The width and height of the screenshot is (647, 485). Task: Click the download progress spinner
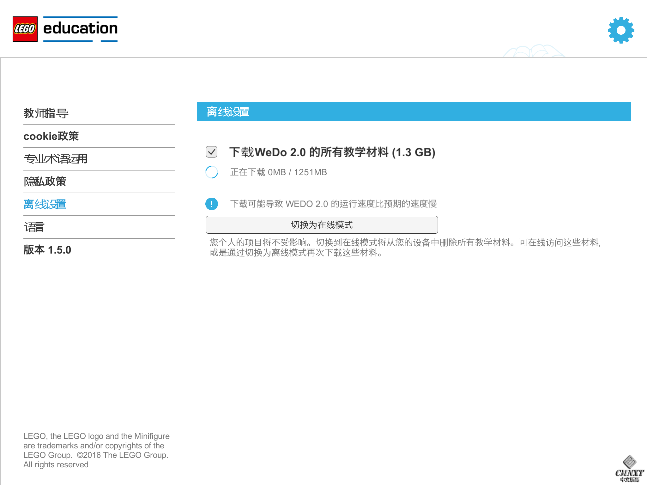(x=212, y=172)
